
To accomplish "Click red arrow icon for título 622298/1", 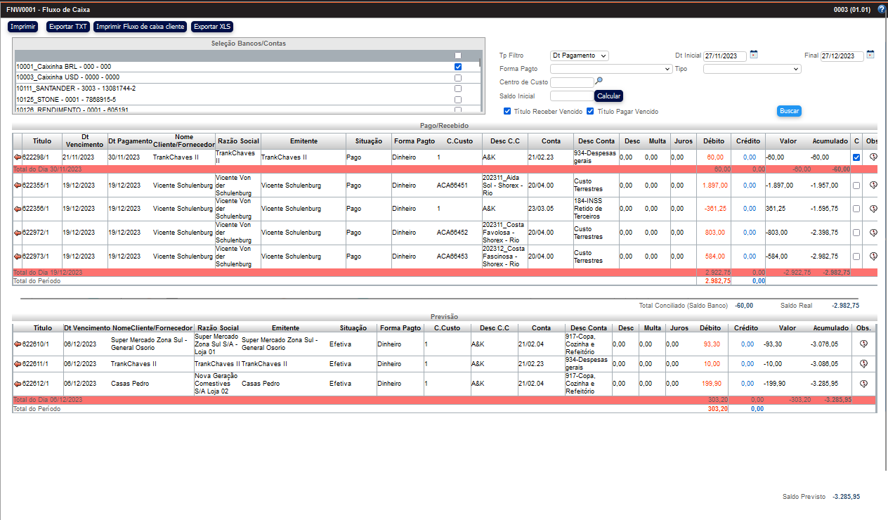I will [x=18, y=157].
